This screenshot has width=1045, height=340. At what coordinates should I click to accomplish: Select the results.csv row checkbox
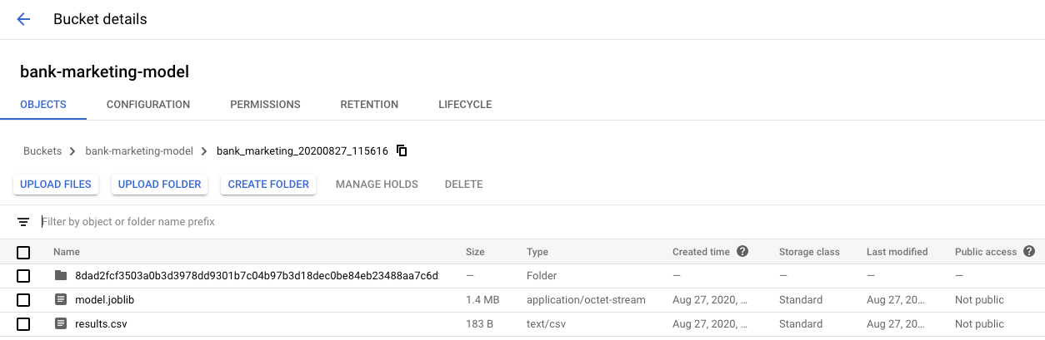point(23,324)
